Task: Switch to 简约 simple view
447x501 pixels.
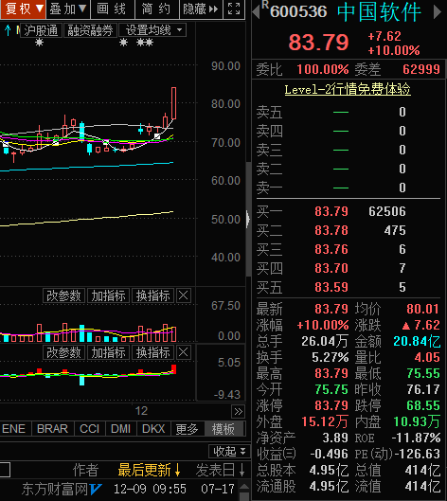Action: [x=156, y=9]
